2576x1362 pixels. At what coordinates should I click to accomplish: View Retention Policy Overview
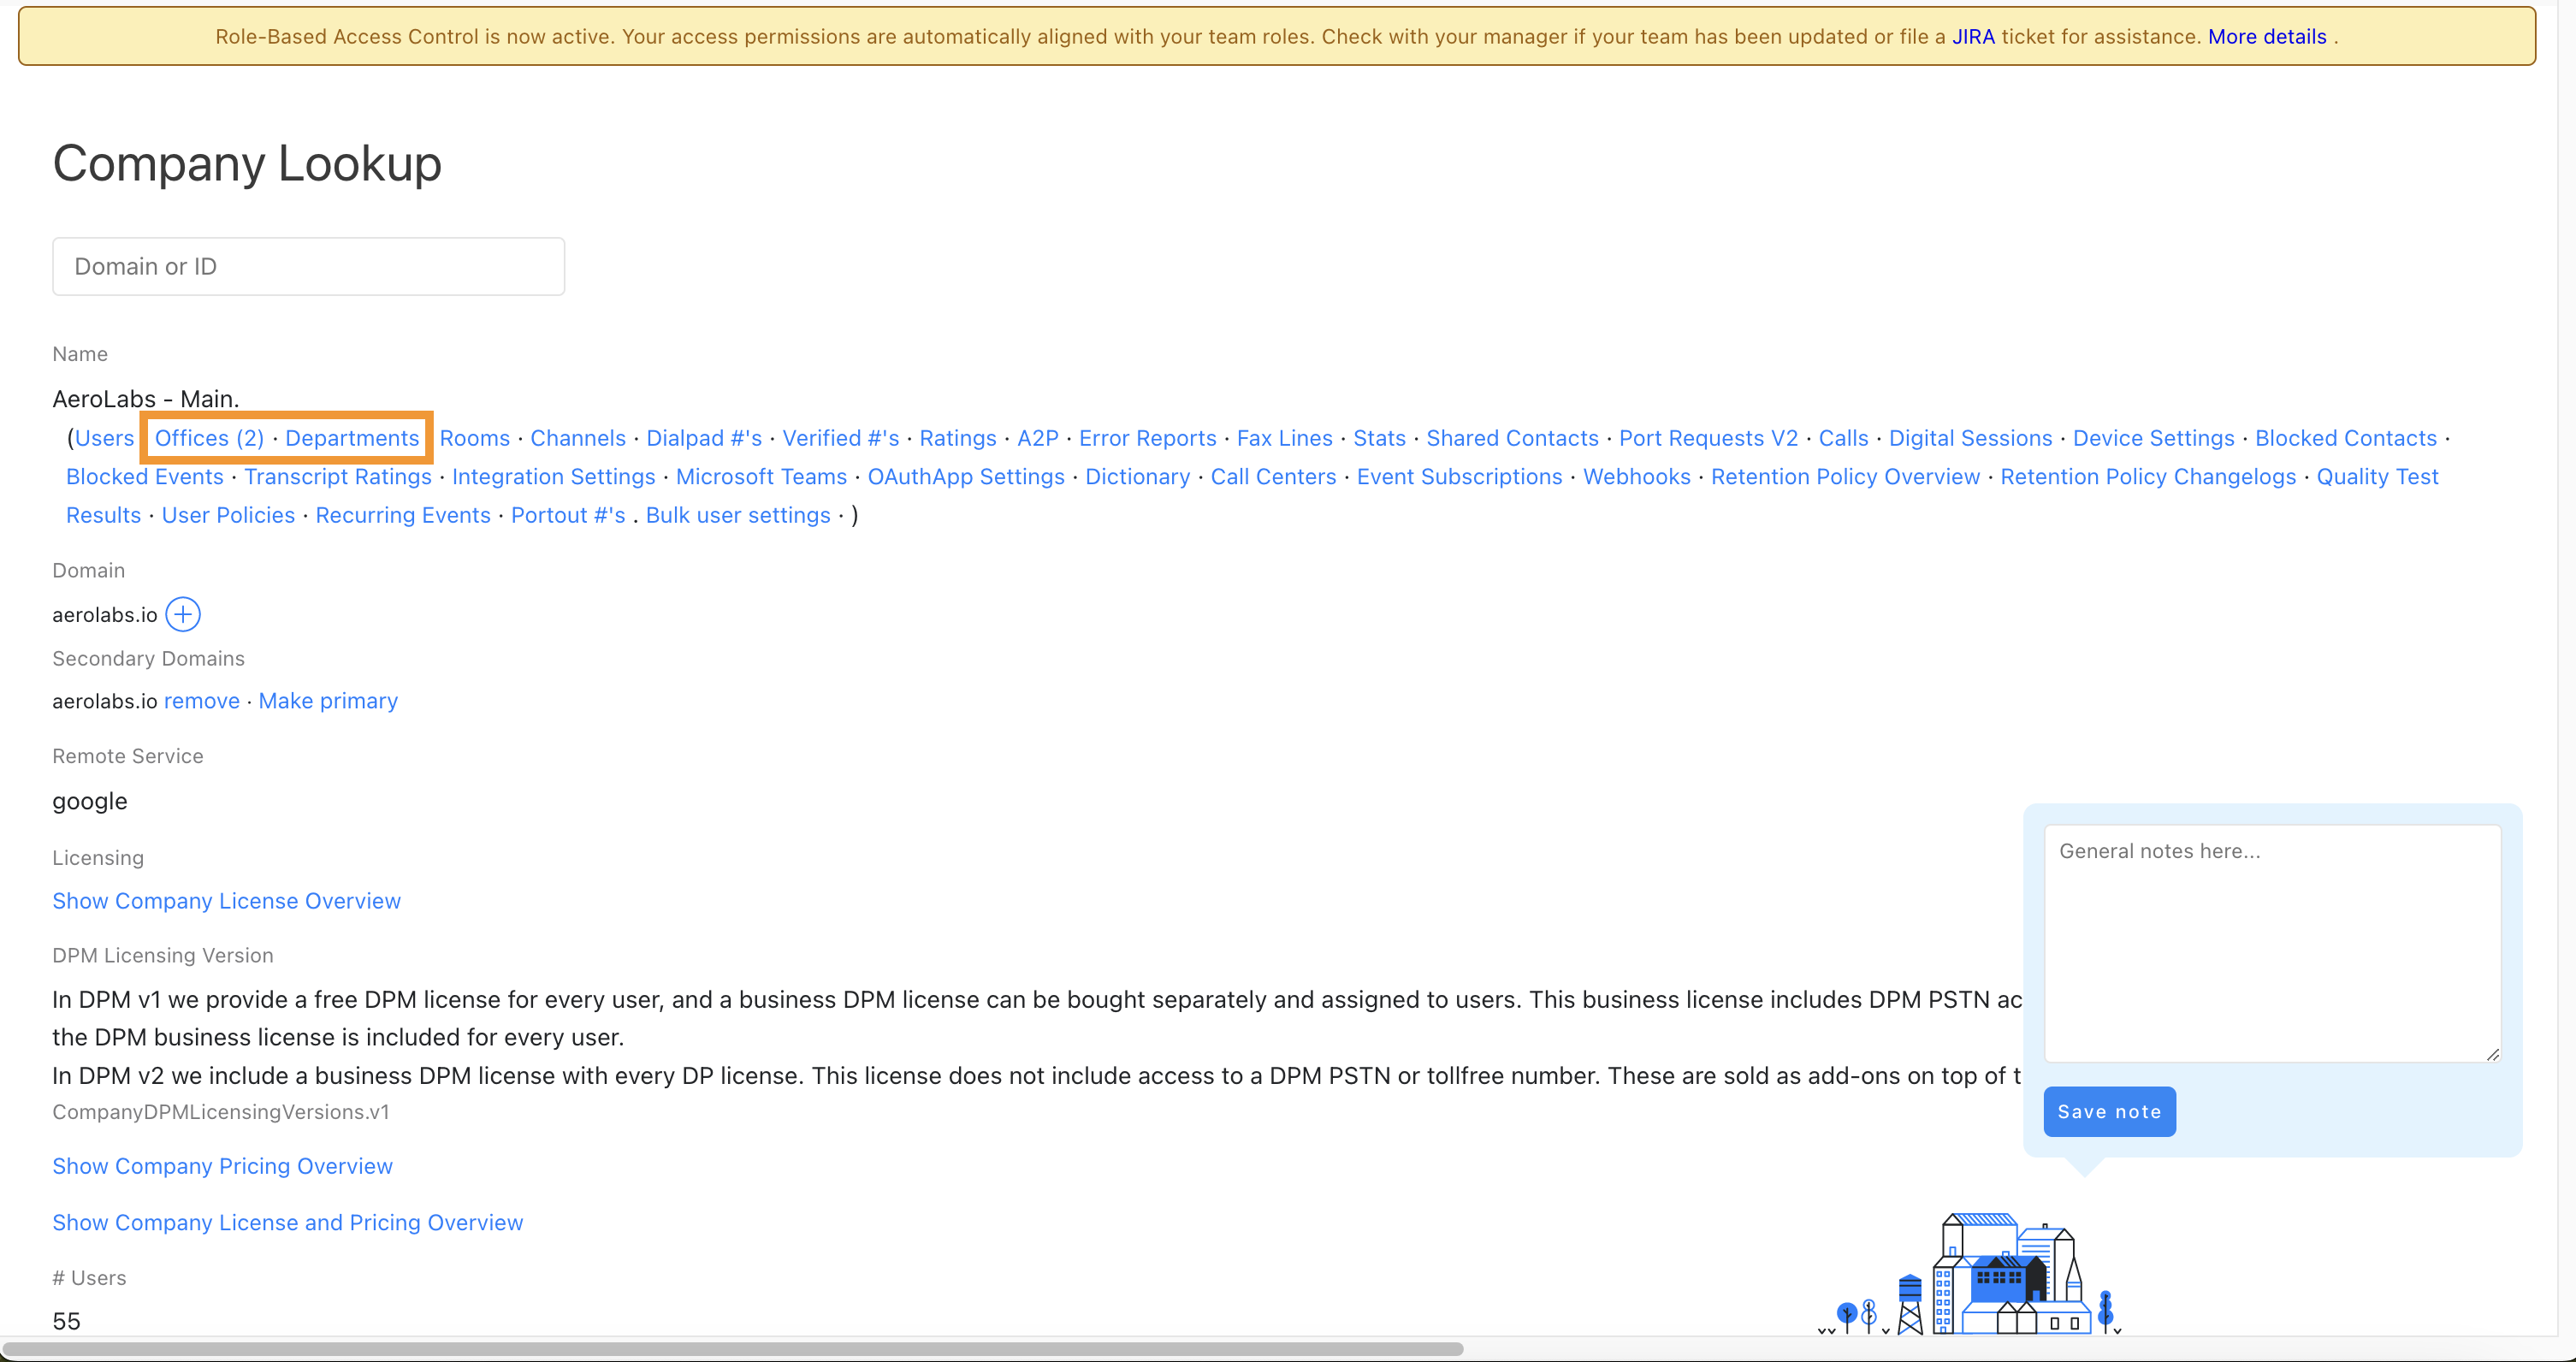[x=1846, y=477]
